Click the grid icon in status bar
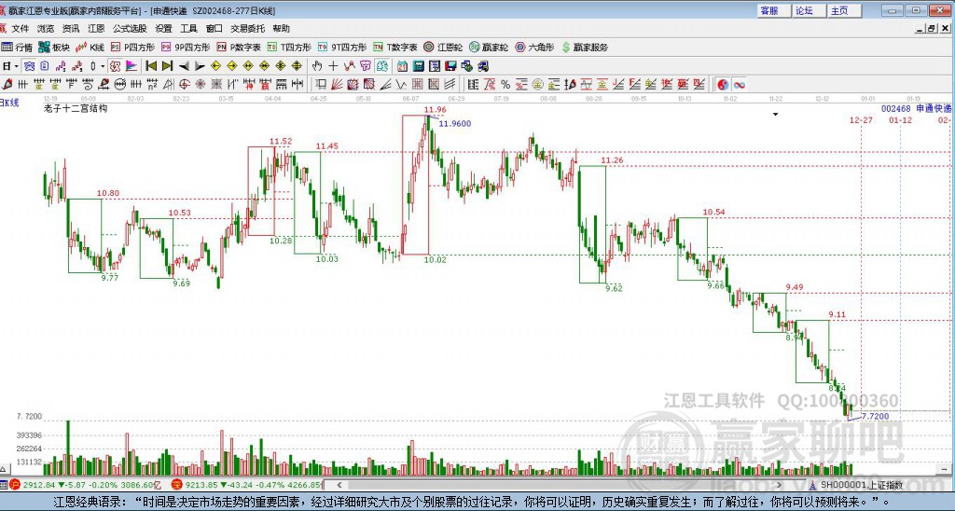The width and height of the screenshot is (955, 511). coord(5,485)
